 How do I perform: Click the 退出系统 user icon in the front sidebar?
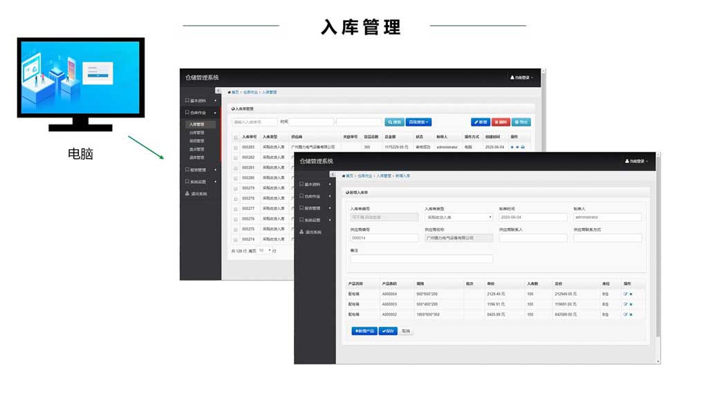pyautogui.click(x=302, y=232)
